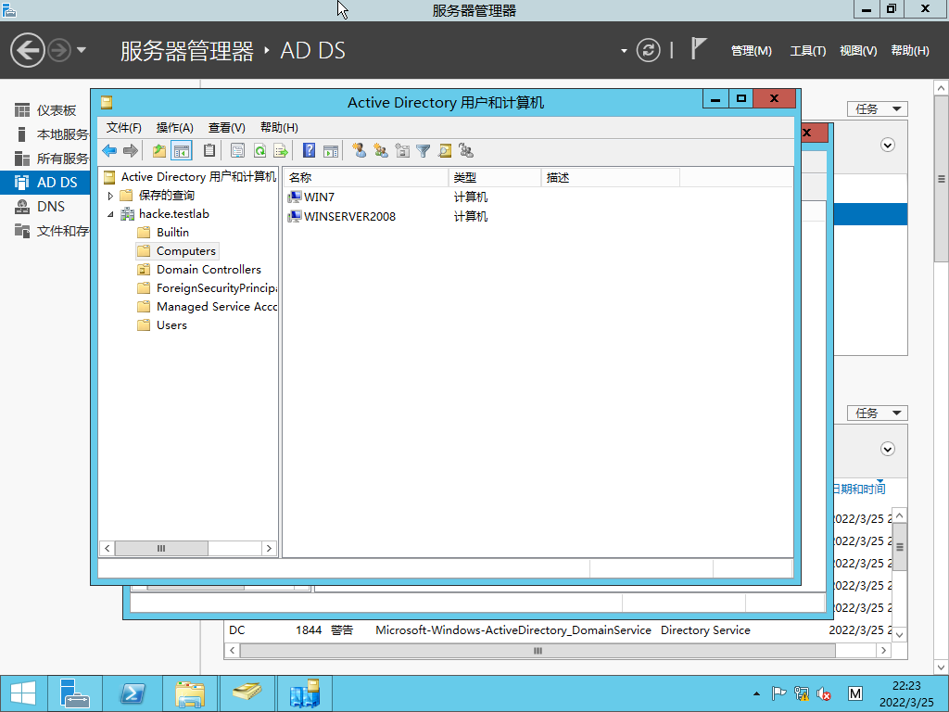
Task: Open Help with the blue question-mark icon
Action: pyautogui.click(x=309, y=151)
